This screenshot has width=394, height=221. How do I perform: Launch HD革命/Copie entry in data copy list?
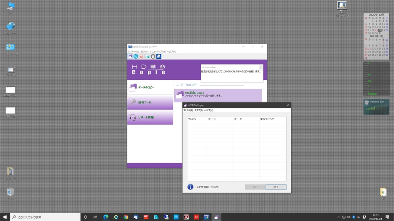point(218,96)
